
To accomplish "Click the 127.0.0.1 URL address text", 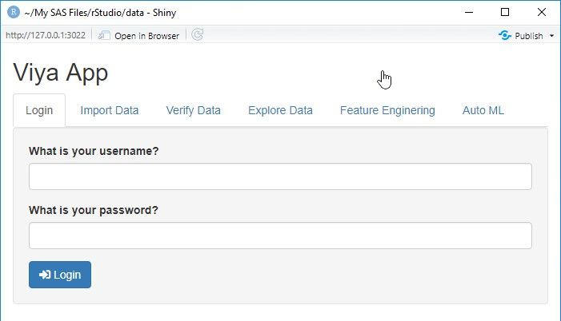I will tap(46, 36).
